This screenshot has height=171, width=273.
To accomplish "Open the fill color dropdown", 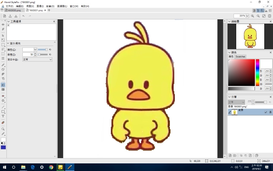I will [35, 49].
